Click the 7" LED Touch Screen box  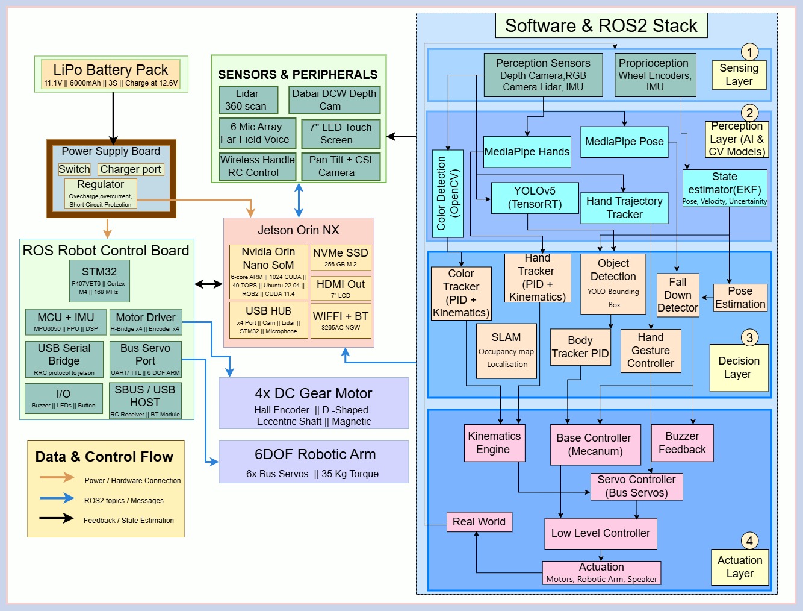click(x=341, y=133)
